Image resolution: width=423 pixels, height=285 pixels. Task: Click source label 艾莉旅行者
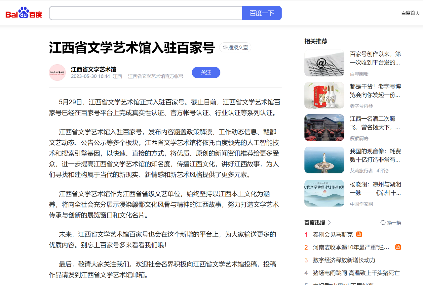pyautogui.click(x=362, y=170)
